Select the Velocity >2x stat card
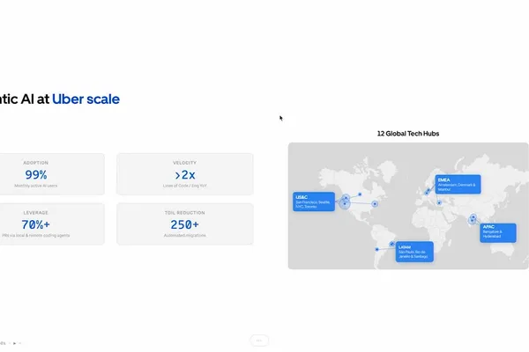Image resolution: width=529 pixels, height=352 pixels. (185, 174)
